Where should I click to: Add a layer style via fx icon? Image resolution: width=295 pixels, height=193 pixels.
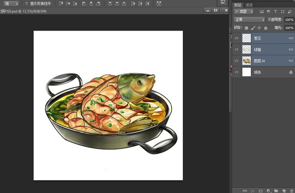[253, 191]
